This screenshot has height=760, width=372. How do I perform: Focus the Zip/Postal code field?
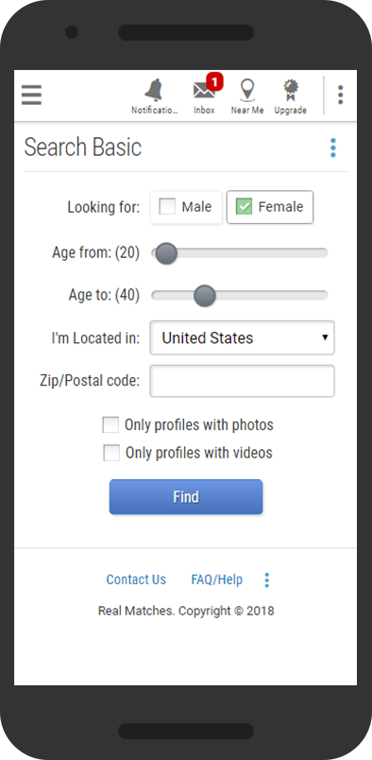pyautogui.click(x=243, y=381)
